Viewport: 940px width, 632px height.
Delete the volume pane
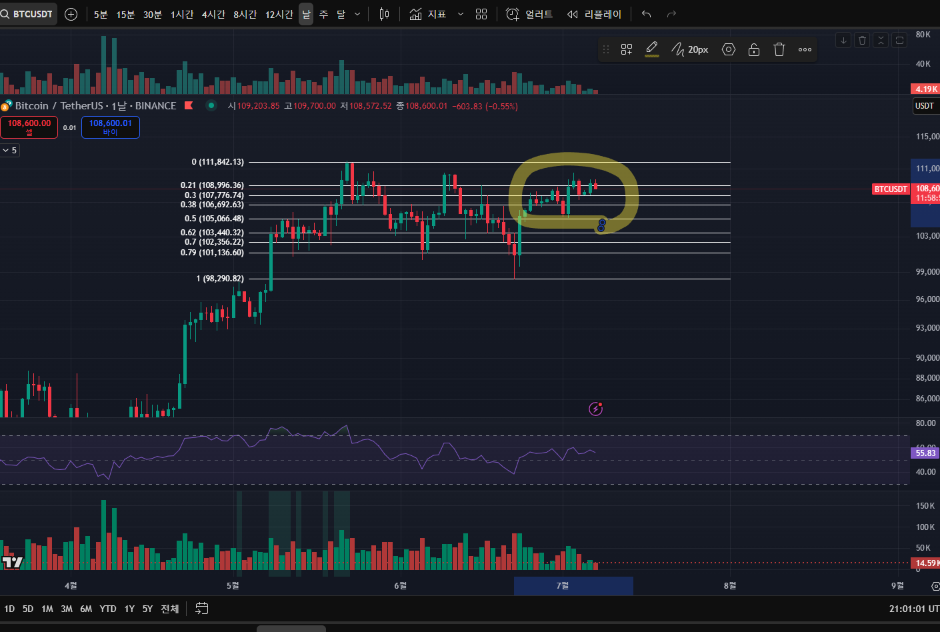[x=862, y=41]
